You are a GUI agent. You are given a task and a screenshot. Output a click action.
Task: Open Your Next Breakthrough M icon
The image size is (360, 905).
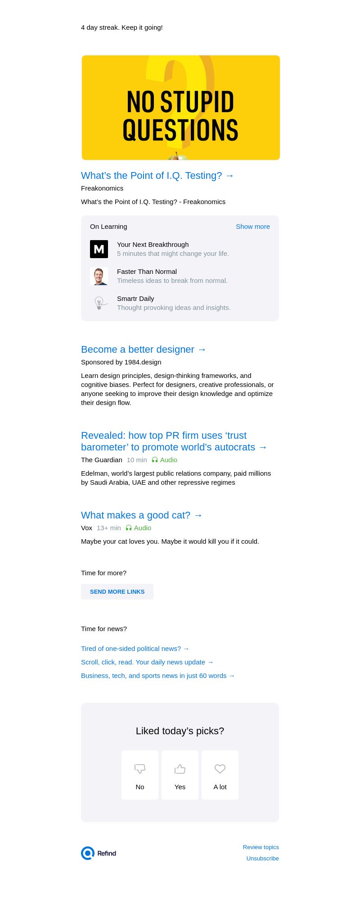pos(99,249)
